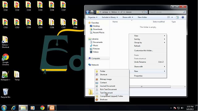Expand the View submenu in the context menu
Screen dimensions: 198x111
point(148,36)
